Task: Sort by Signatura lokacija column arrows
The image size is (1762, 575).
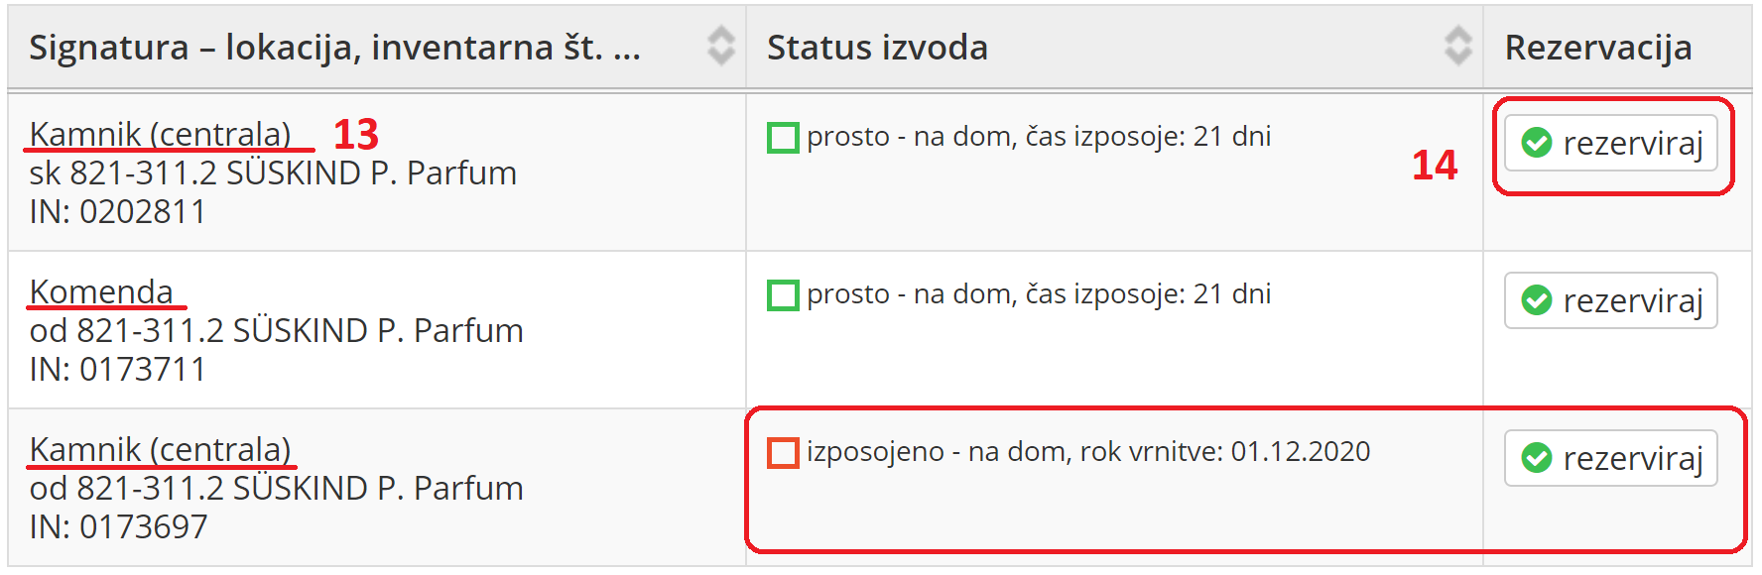Action: point(720,46)
